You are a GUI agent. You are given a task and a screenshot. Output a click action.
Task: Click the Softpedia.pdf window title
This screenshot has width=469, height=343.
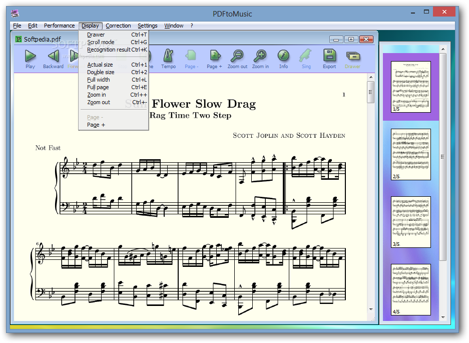tap(42, 39)
